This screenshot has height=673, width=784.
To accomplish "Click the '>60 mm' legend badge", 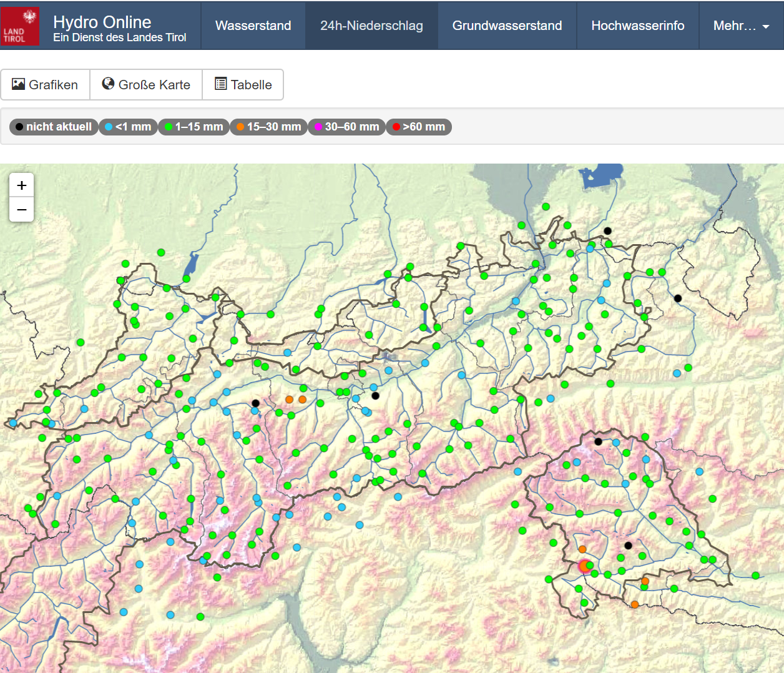I will pos(418,127).
